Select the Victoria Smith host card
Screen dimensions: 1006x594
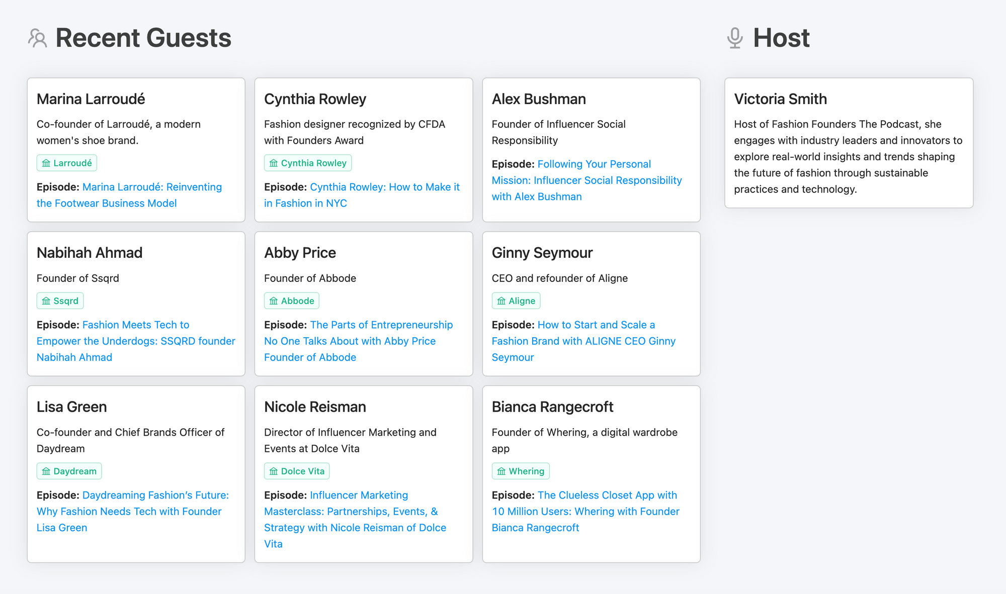(848, 143)
